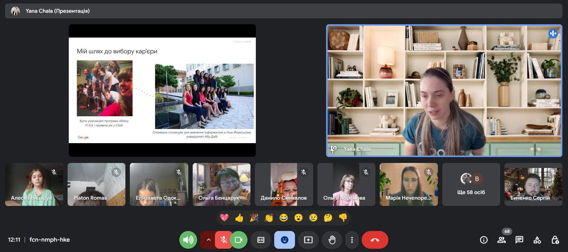Image resolution: width=568 pixels, height=252 pixels.
Task: Expand the 'Ще 58 осіб' participants tile
Action: 471,184
